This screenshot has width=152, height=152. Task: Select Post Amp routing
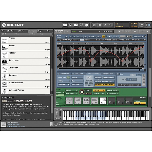[x=140, y=103]
